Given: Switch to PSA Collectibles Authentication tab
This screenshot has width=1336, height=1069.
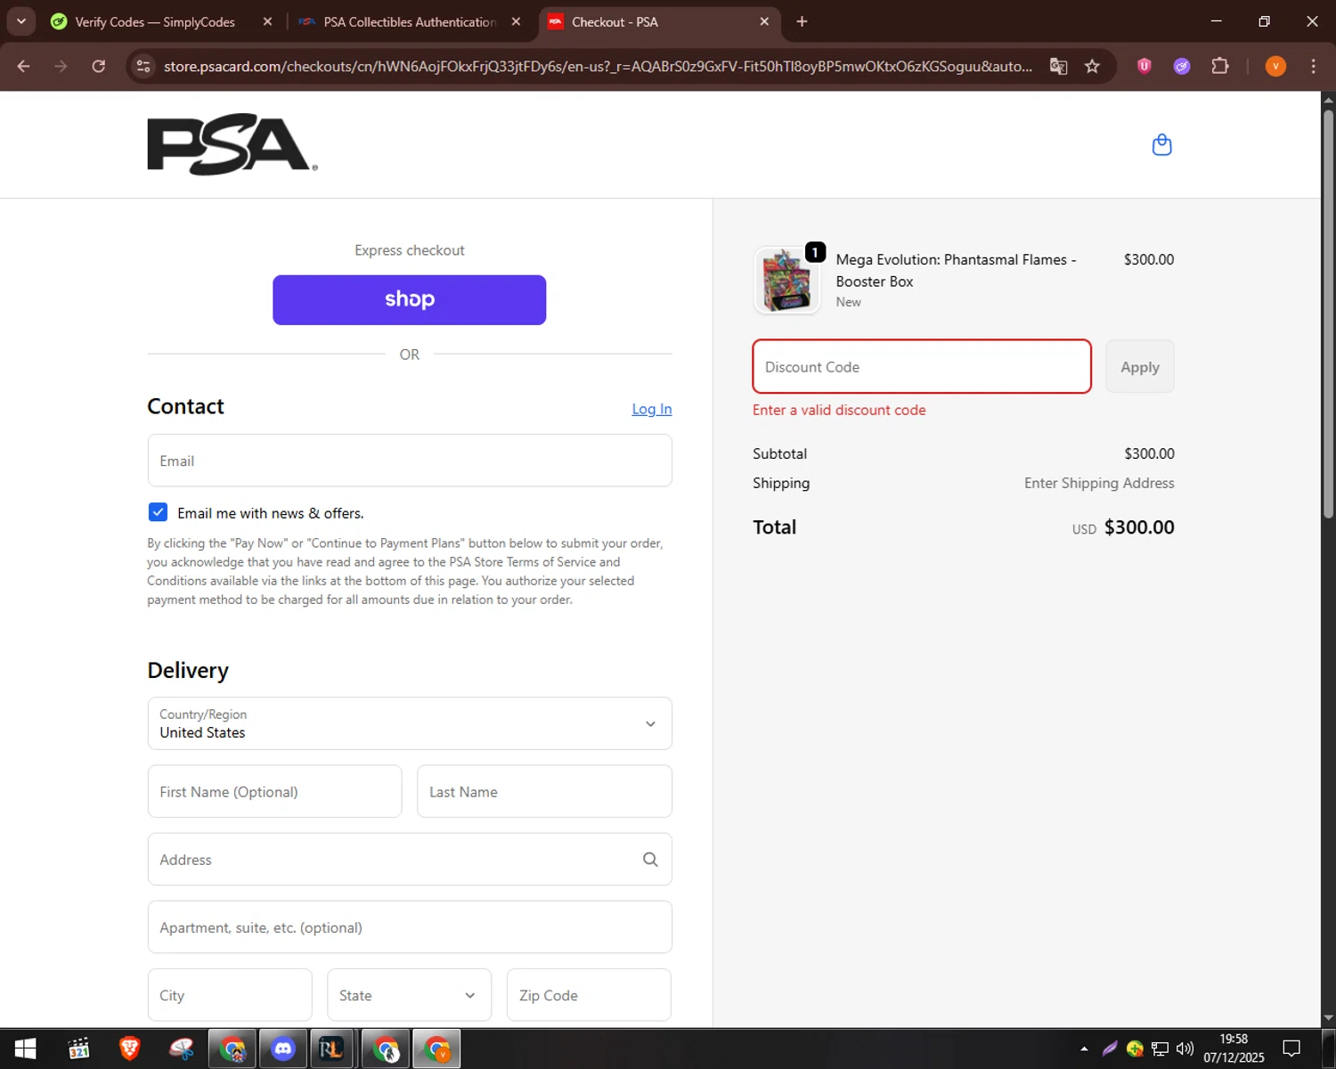Looking at the screenshot, I should (x=409, y=21).
